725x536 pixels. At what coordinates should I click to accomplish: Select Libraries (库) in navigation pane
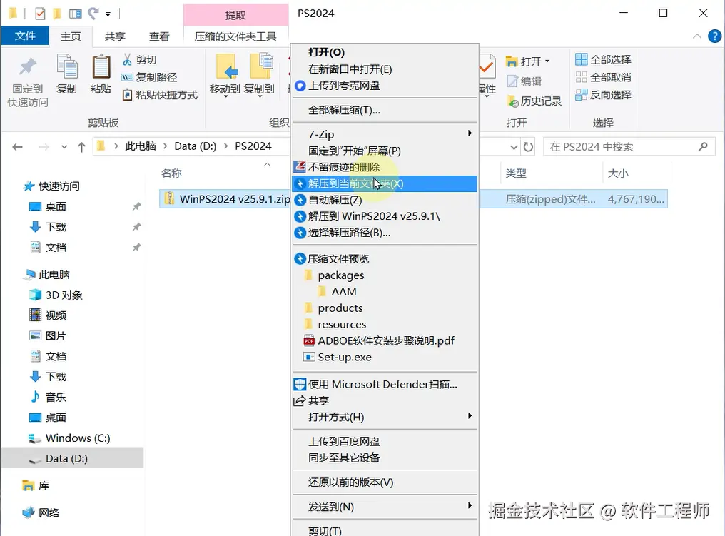click(x=36, y=485)
